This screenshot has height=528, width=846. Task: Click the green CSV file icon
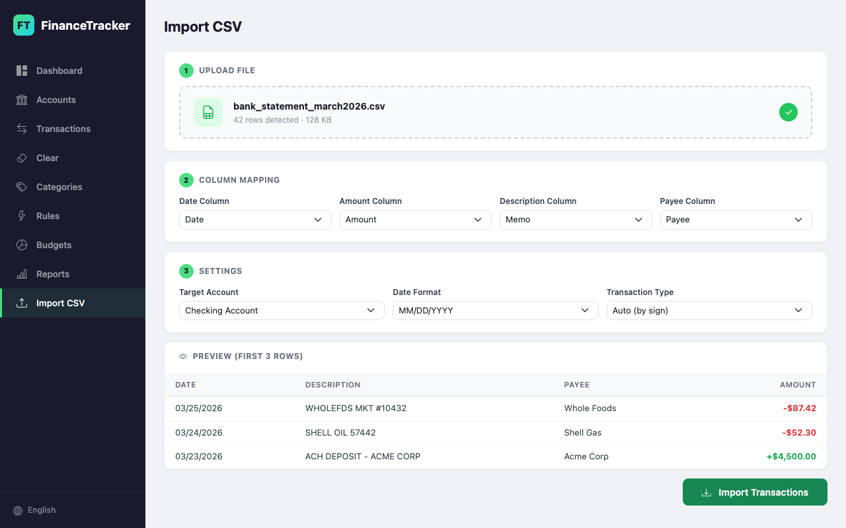(x=208, y=112)
